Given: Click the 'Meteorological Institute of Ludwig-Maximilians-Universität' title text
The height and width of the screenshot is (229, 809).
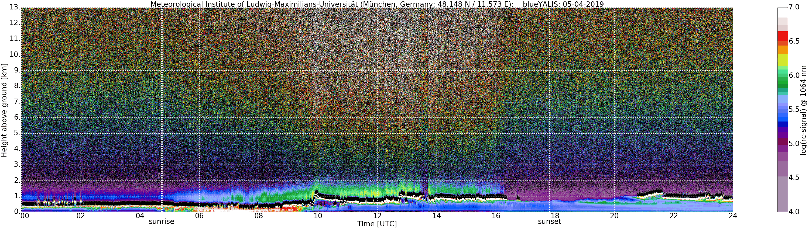Looking at the screenshot, I should click(255, 4).
